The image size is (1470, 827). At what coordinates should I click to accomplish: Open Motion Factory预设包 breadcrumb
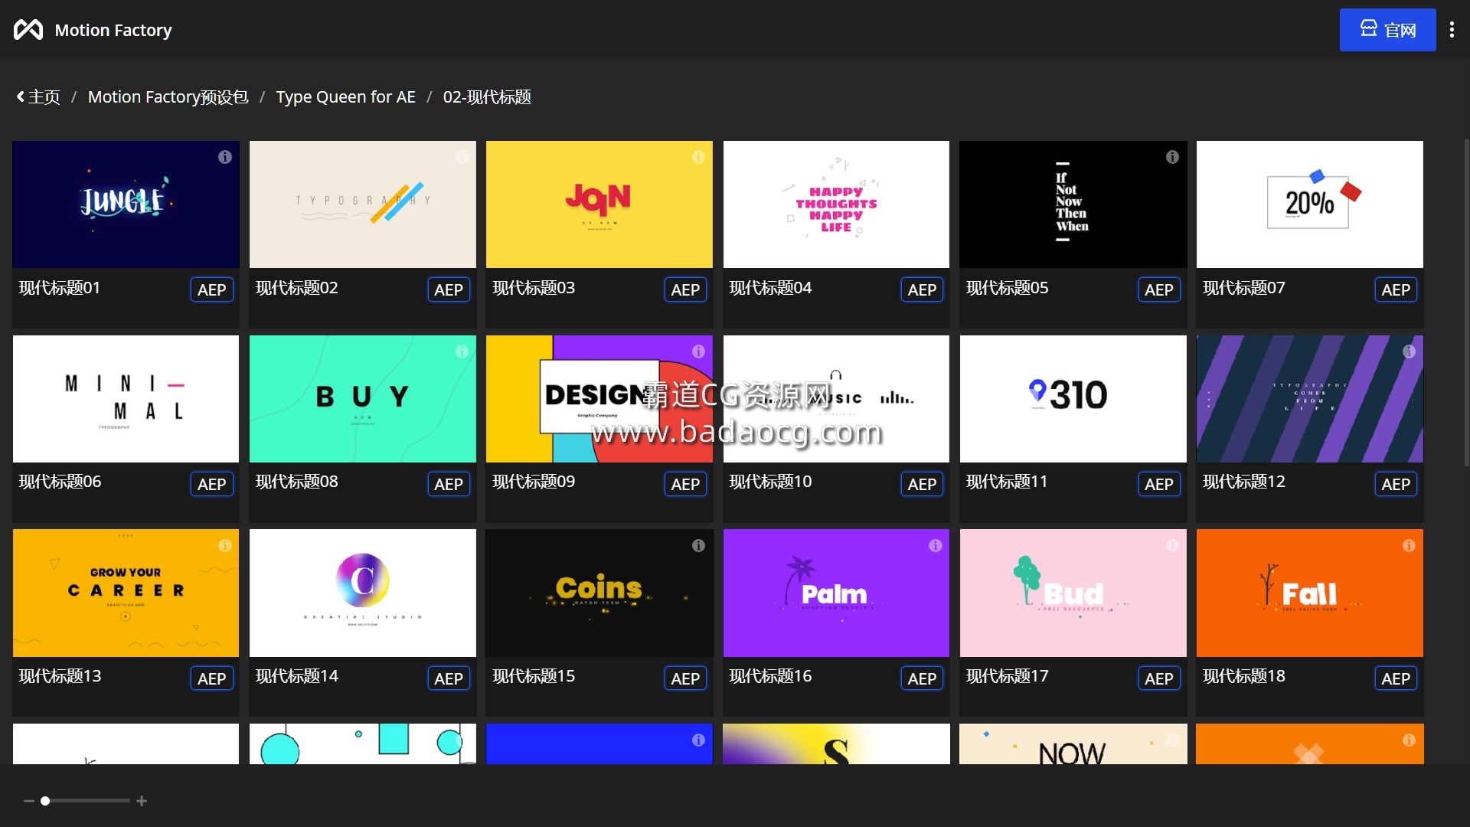point(168,97)
